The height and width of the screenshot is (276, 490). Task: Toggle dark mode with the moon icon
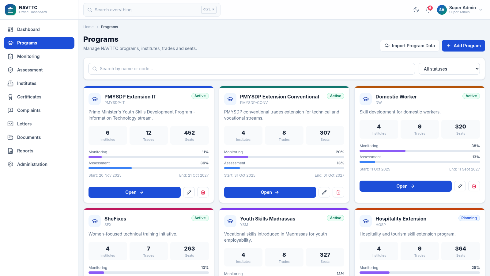point(416,10)
